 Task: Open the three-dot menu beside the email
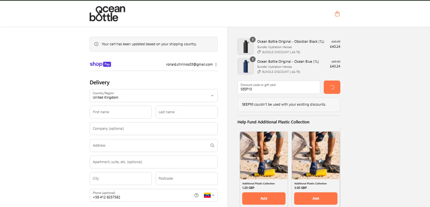[x=216, y=65]
